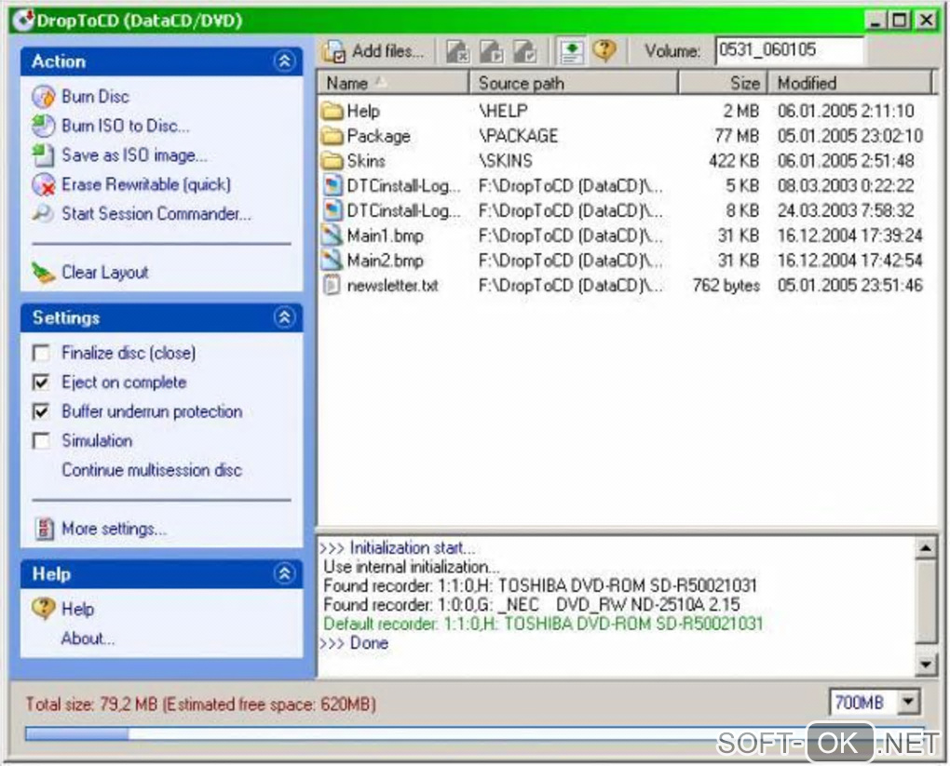
Task: Click the log scrollbar up arrow
Action: tap(925, 548)
